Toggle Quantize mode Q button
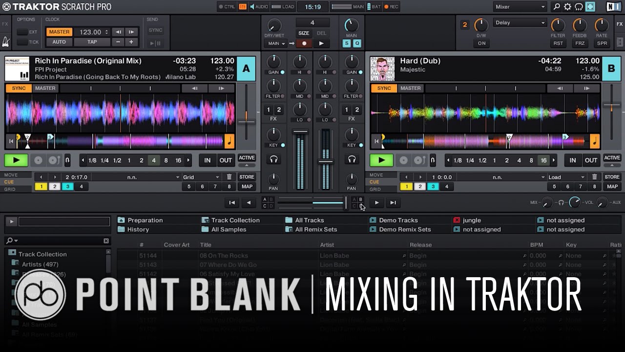 (x=357, y=44)
